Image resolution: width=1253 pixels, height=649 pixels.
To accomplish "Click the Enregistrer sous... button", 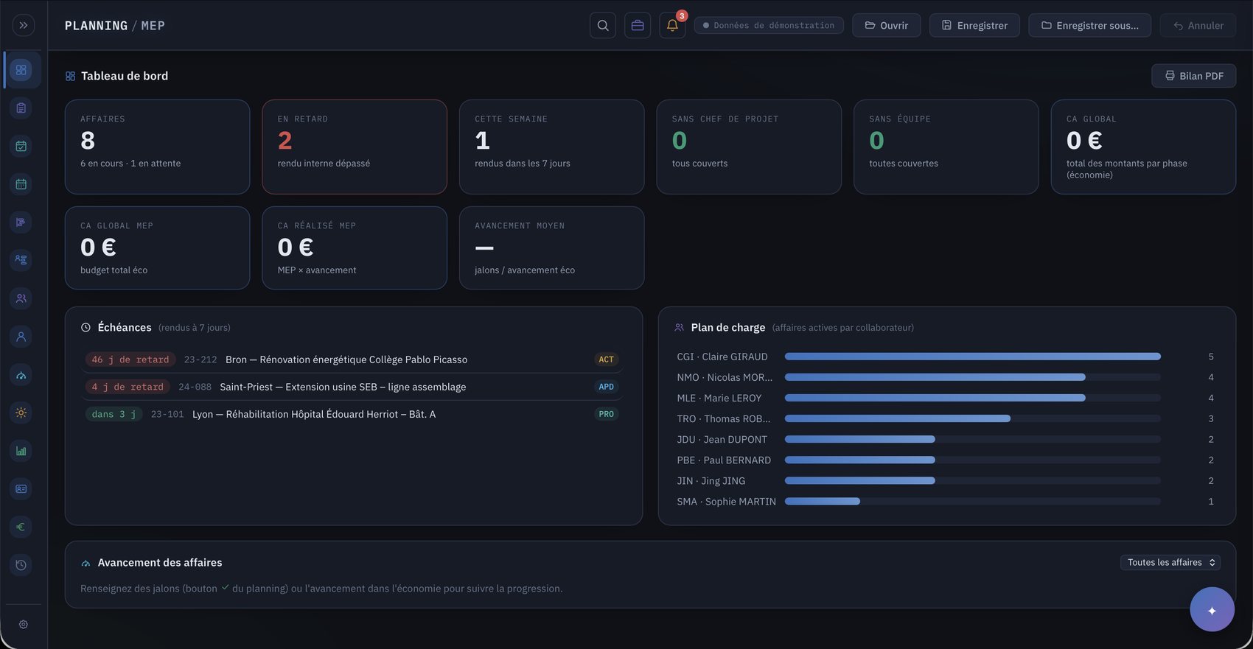I will point(1090,25).
